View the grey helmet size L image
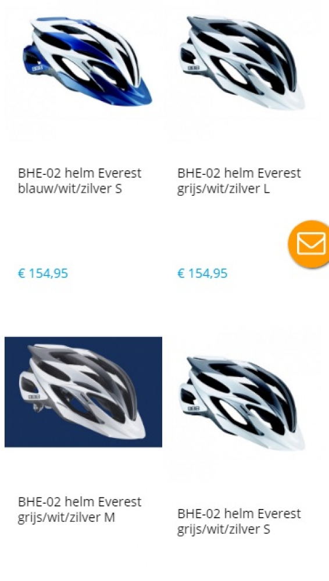This screenshot has width=329, height=581. click(242, 62)
